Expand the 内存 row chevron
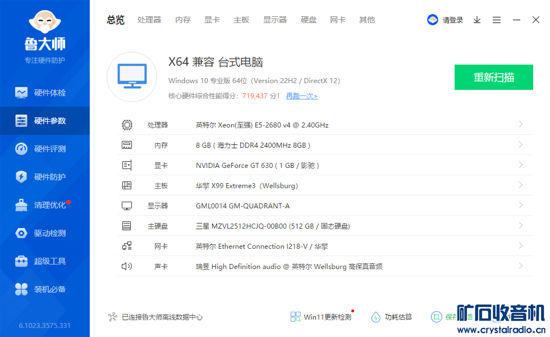 521,144
